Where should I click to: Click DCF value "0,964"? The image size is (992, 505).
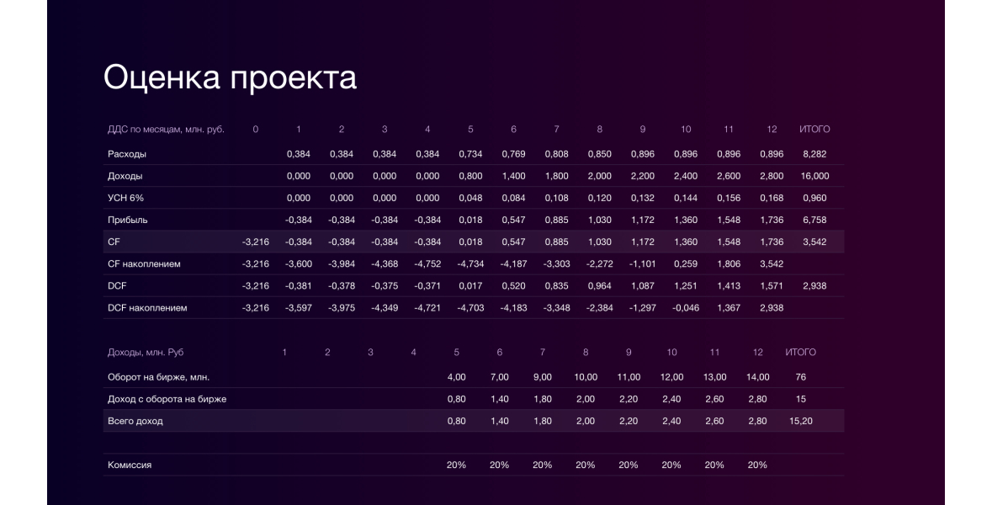(599, 286)
